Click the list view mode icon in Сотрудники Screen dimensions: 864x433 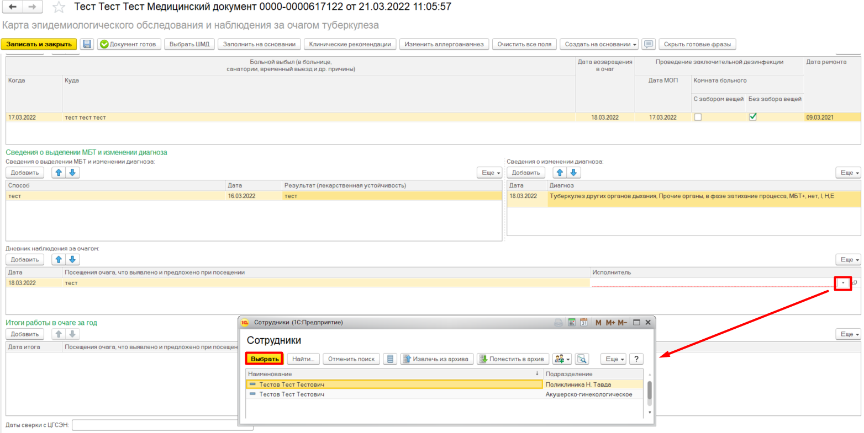pyautogui.click(x=391, y=359)
